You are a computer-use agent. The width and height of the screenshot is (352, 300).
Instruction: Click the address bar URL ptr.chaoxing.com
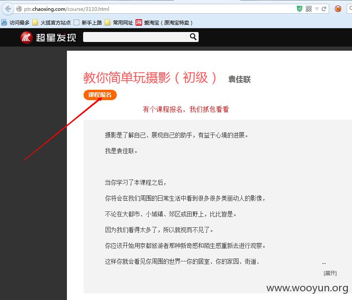[x=66, y=9]
